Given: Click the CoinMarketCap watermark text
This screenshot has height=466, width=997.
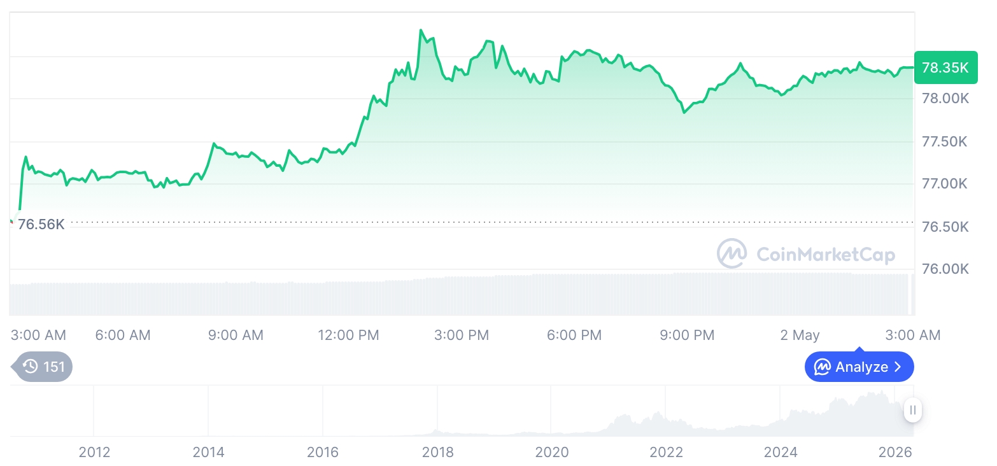Looking at the screenshot, I should [x=826, y=255].
